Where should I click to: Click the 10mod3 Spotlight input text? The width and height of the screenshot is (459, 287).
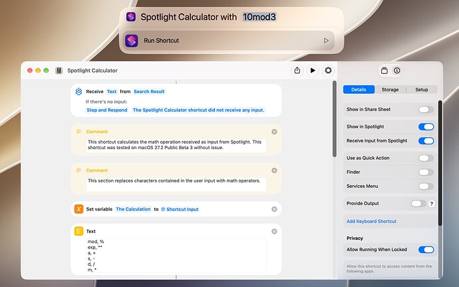(259, 17)
